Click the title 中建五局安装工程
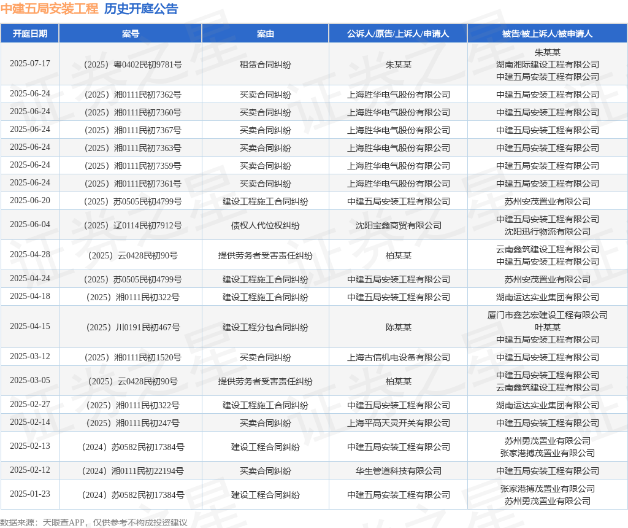The image size is (628, 528). coord(49,9)
